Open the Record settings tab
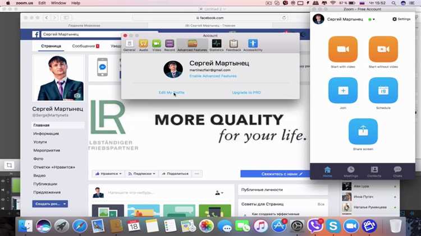Viewport: 421px width, 236px height. 170,45
